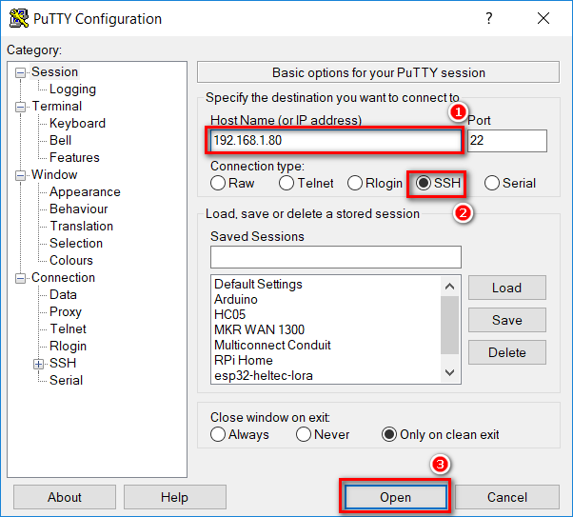Image resolution: width=573 pixels, height=517 pixels.
Task: Click the question mark help button in title bar
Action: pyautogui.click(x=489, y=18)
